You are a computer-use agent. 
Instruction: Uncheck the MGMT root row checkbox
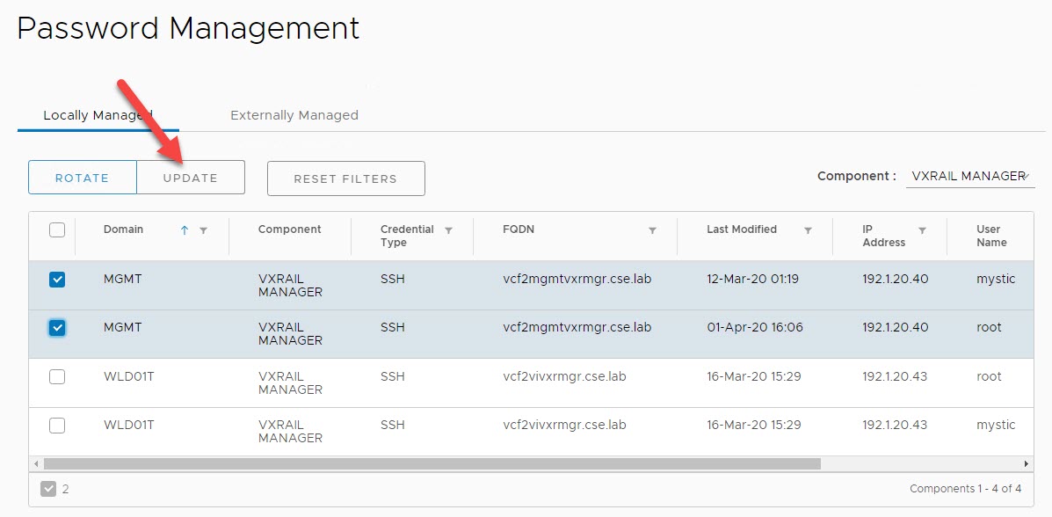pos(57,328)
